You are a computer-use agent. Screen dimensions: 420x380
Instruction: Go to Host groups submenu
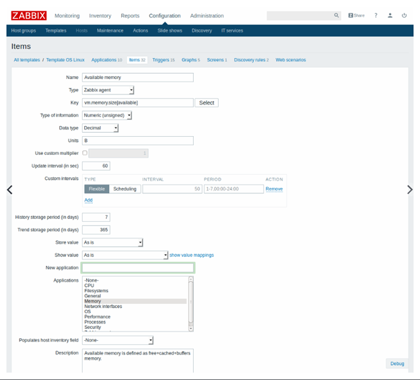(x=24, y=30)
